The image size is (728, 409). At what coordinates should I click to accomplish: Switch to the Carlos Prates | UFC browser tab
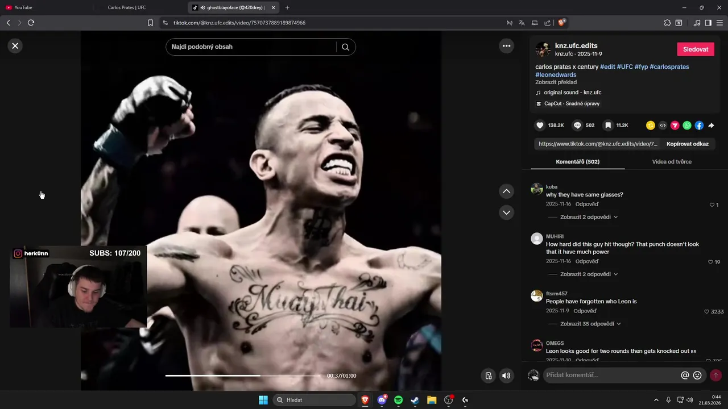tap(127, 7)
